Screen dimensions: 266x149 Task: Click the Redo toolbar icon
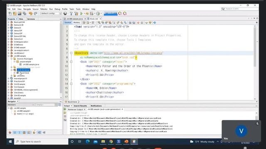pos(35,14)
